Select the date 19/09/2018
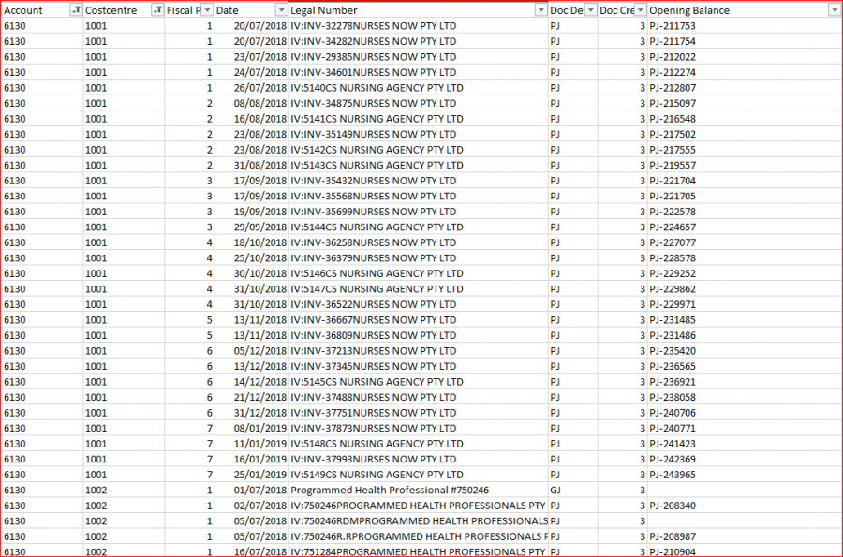The height and width of the screenshot is (557, 843). pos(251,212)
